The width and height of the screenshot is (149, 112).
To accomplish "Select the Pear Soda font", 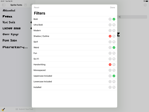I will (x=10, y=40).
